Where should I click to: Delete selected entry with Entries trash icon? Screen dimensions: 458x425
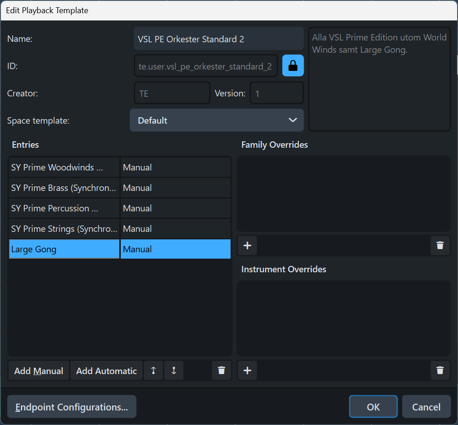click(x=222, y=370)
